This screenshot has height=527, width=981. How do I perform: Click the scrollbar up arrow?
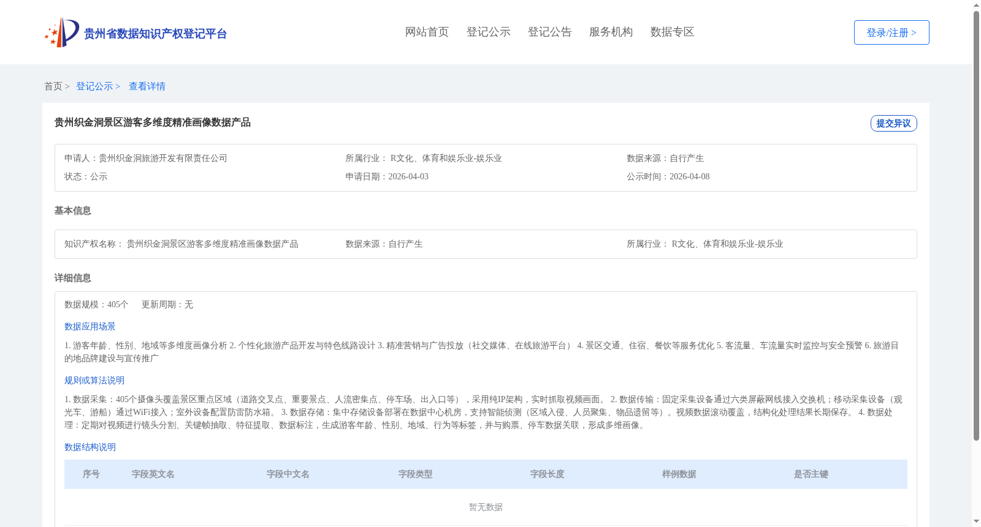pyautogui.click(x=977, y=5)
